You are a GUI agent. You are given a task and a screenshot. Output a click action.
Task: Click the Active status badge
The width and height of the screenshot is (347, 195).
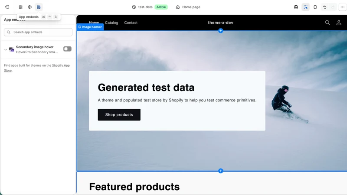point(161,7)
